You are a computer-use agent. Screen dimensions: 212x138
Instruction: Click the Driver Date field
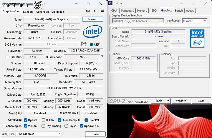tap(38, 94)
